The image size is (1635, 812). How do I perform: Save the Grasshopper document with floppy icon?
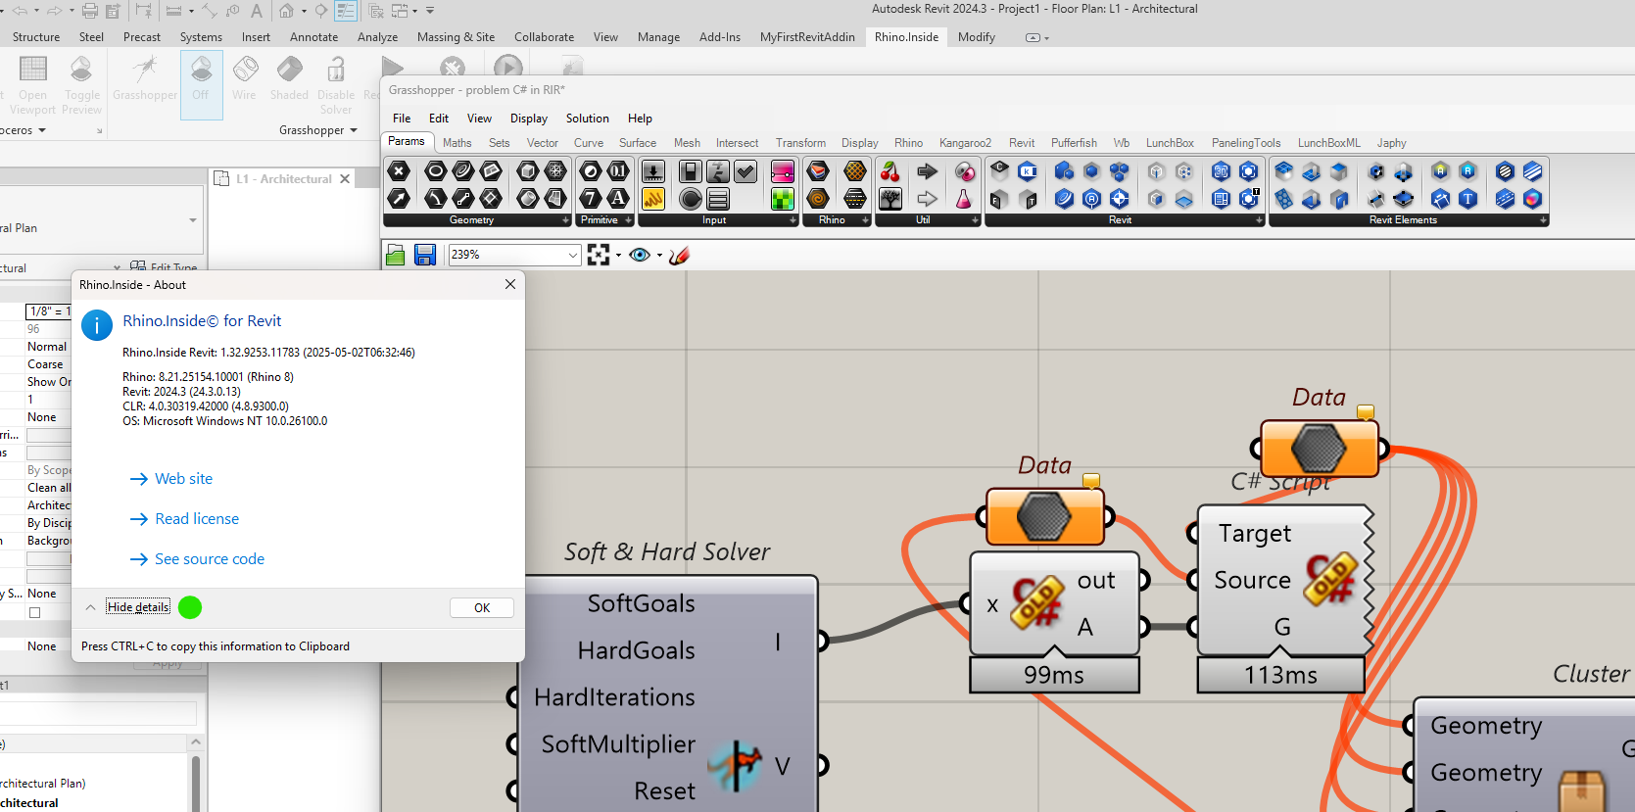425,255
